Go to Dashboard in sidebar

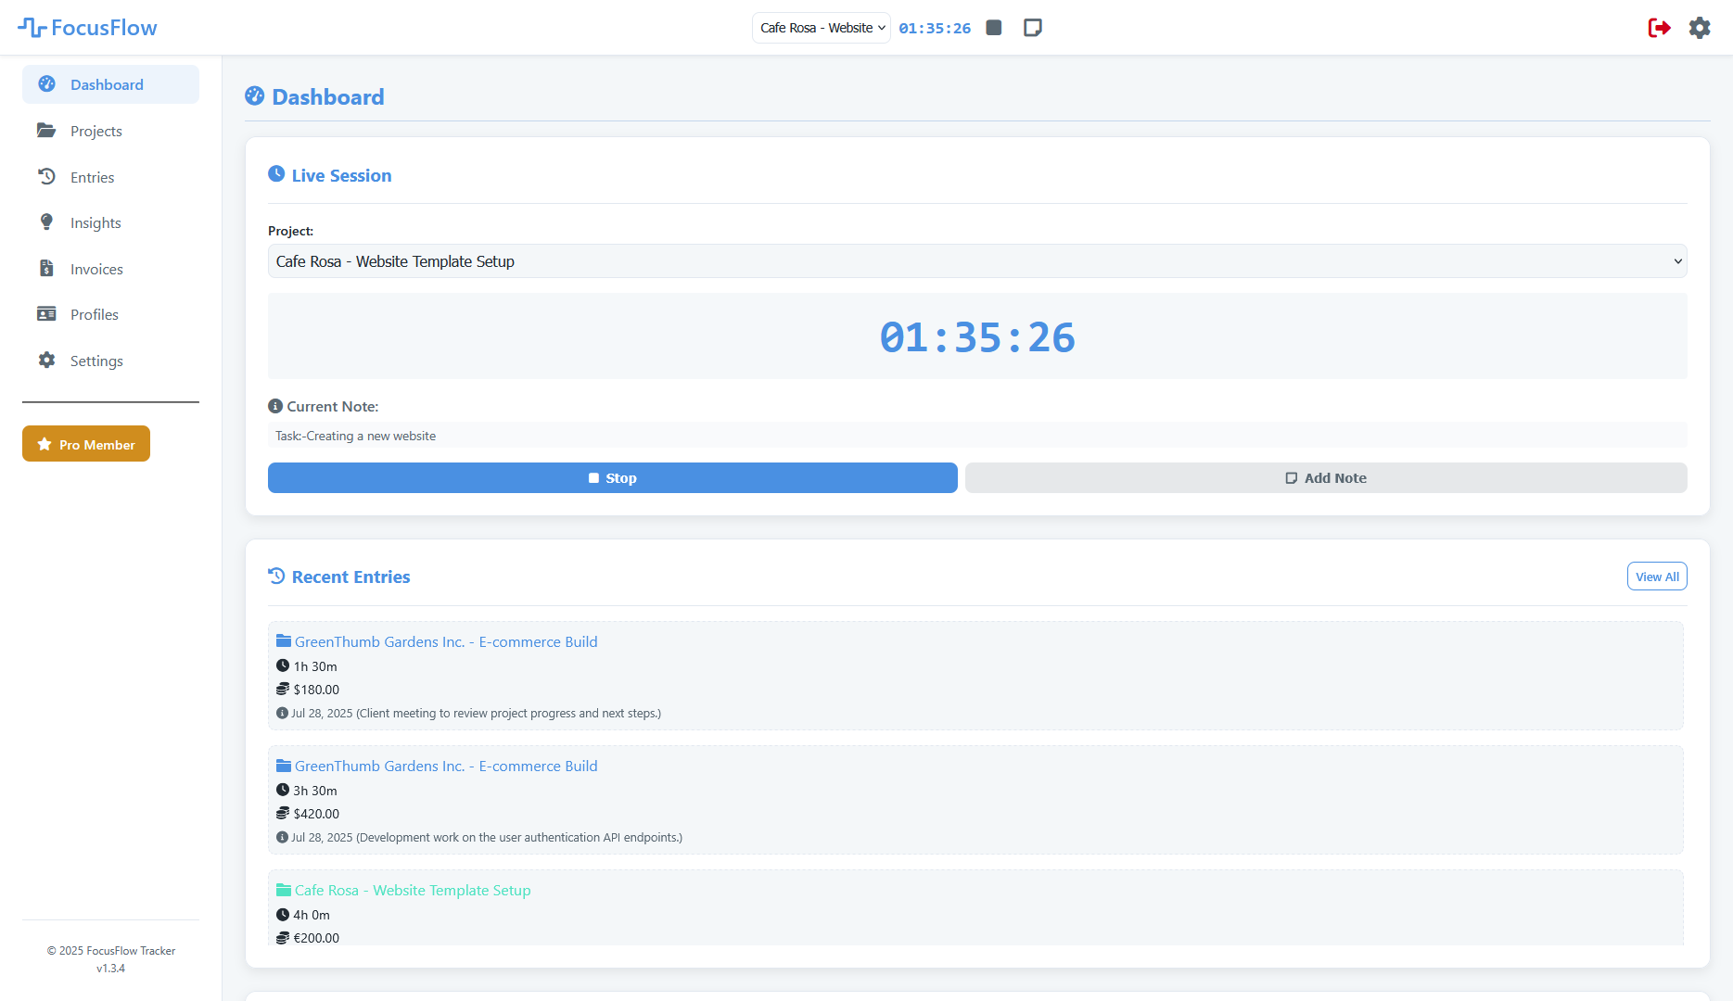[x=110, y=84]
